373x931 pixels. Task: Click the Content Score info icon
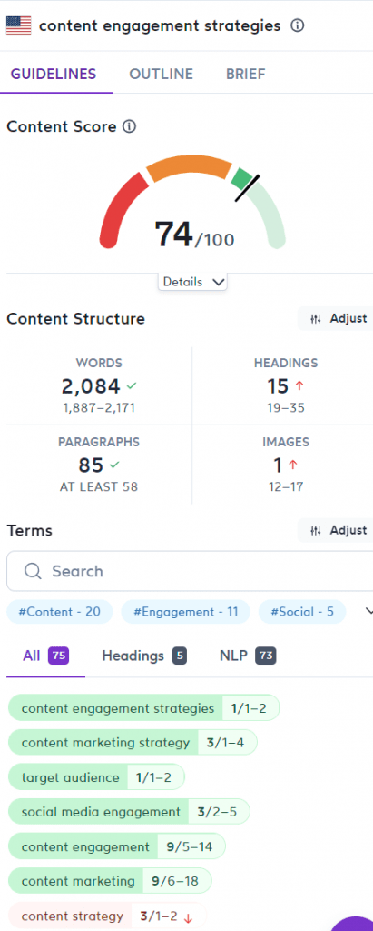click(x=129, y=126)
